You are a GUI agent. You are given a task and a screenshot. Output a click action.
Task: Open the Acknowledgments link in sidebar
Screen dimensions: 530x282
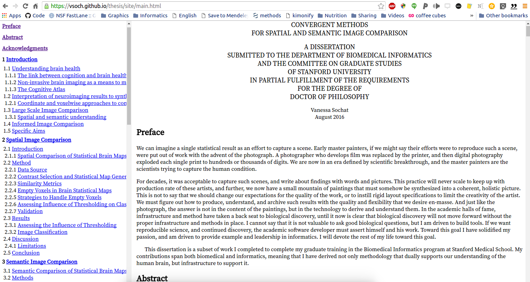pyautogui.click(x=25, y=48)
